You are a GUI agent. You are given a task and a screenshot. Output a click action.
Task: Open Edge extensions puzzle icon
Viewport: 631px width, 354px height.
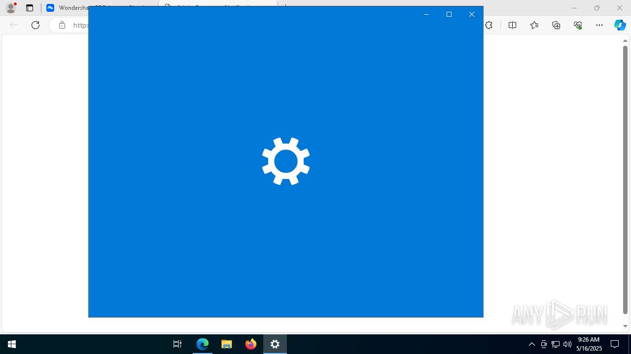489,25
